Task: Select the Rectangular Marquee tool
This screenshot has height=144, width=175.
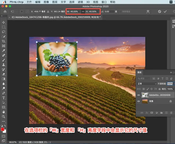Action: tap(3, 27)
